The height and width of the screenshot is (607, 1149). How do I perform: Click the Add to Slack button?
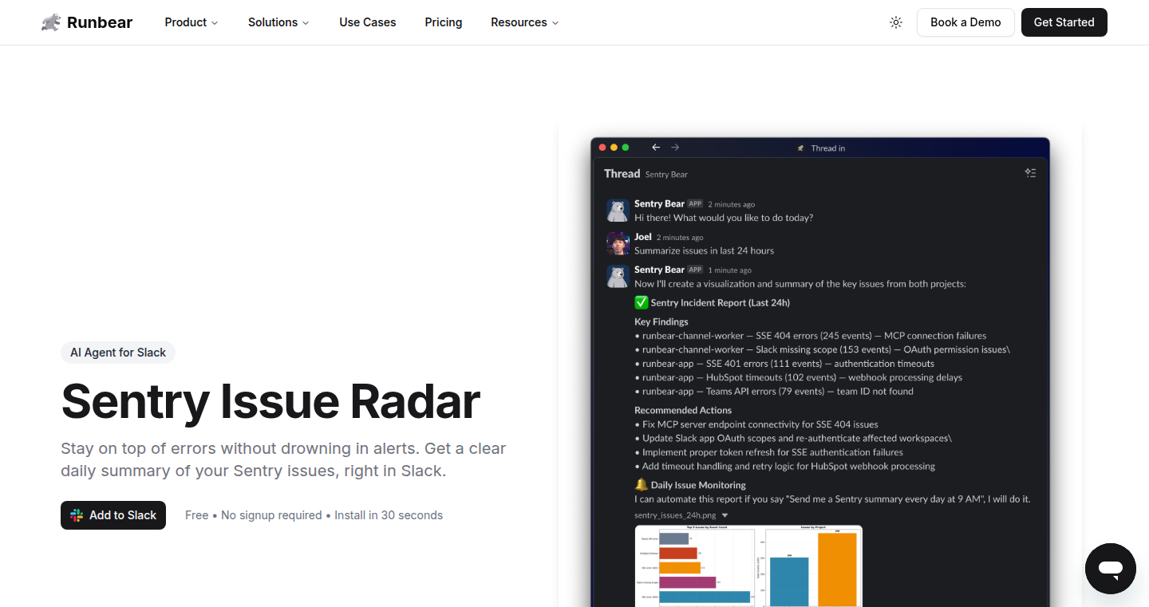(113, 515)
